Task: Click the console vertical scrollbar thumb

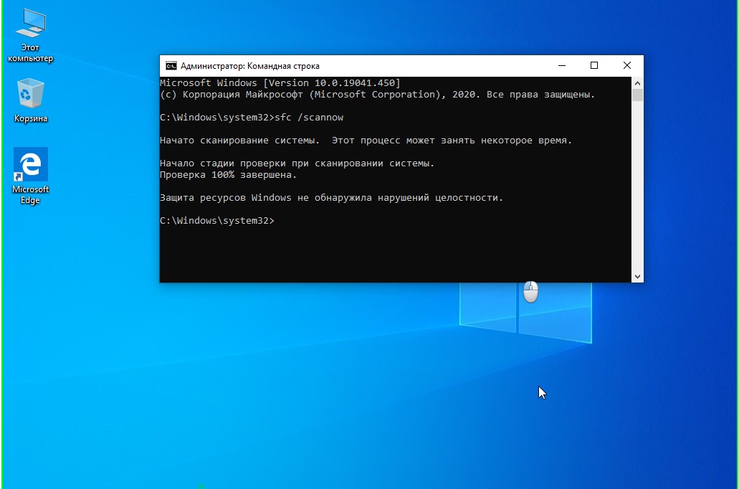Action: [637, 95]
